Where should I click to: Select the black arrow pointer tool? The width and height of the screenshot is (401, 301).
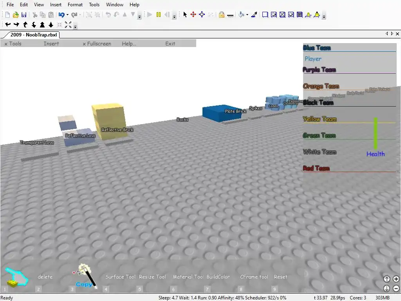pyautogui.click(x=185, y=15)
